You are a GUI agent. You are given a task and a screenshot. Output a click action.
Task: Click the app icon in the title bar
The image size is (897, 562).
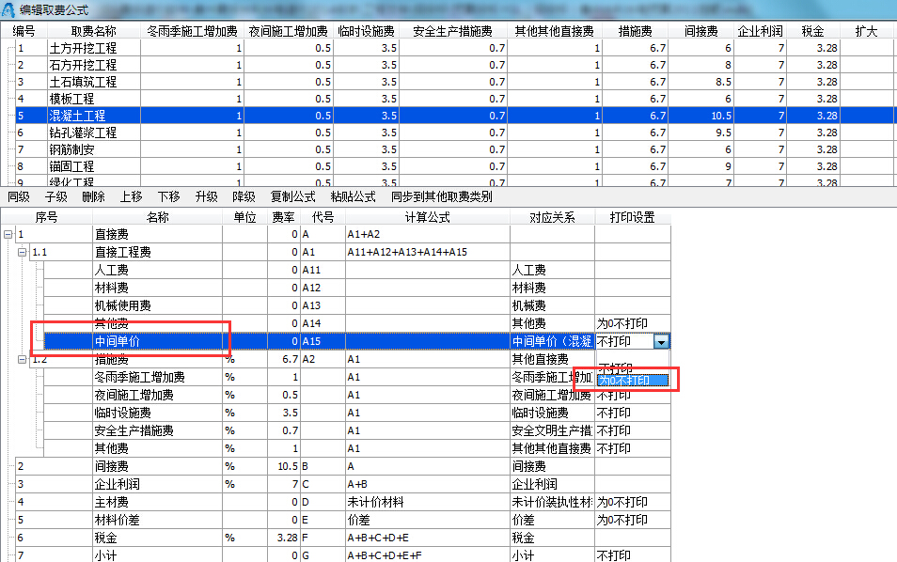click(8, 8)
